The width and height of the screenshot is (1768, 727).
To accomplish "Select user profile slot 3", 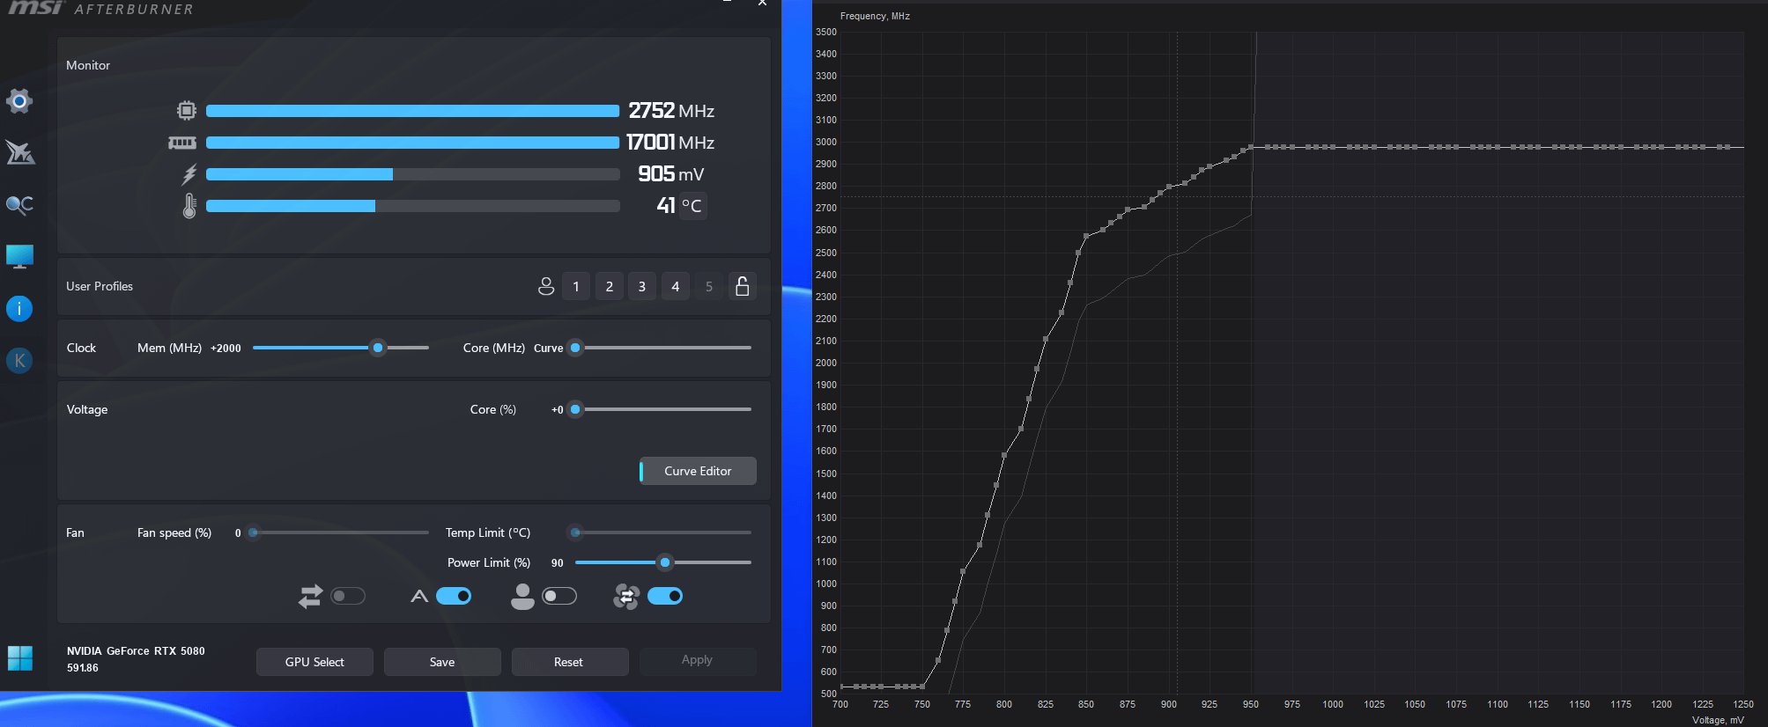I will coord(642,286).
